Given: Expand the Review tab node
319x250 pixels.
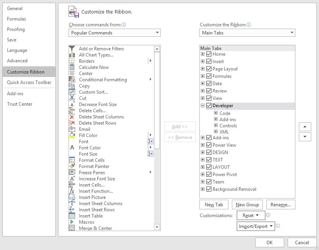Looking at the screenshot, I should 202,91.
